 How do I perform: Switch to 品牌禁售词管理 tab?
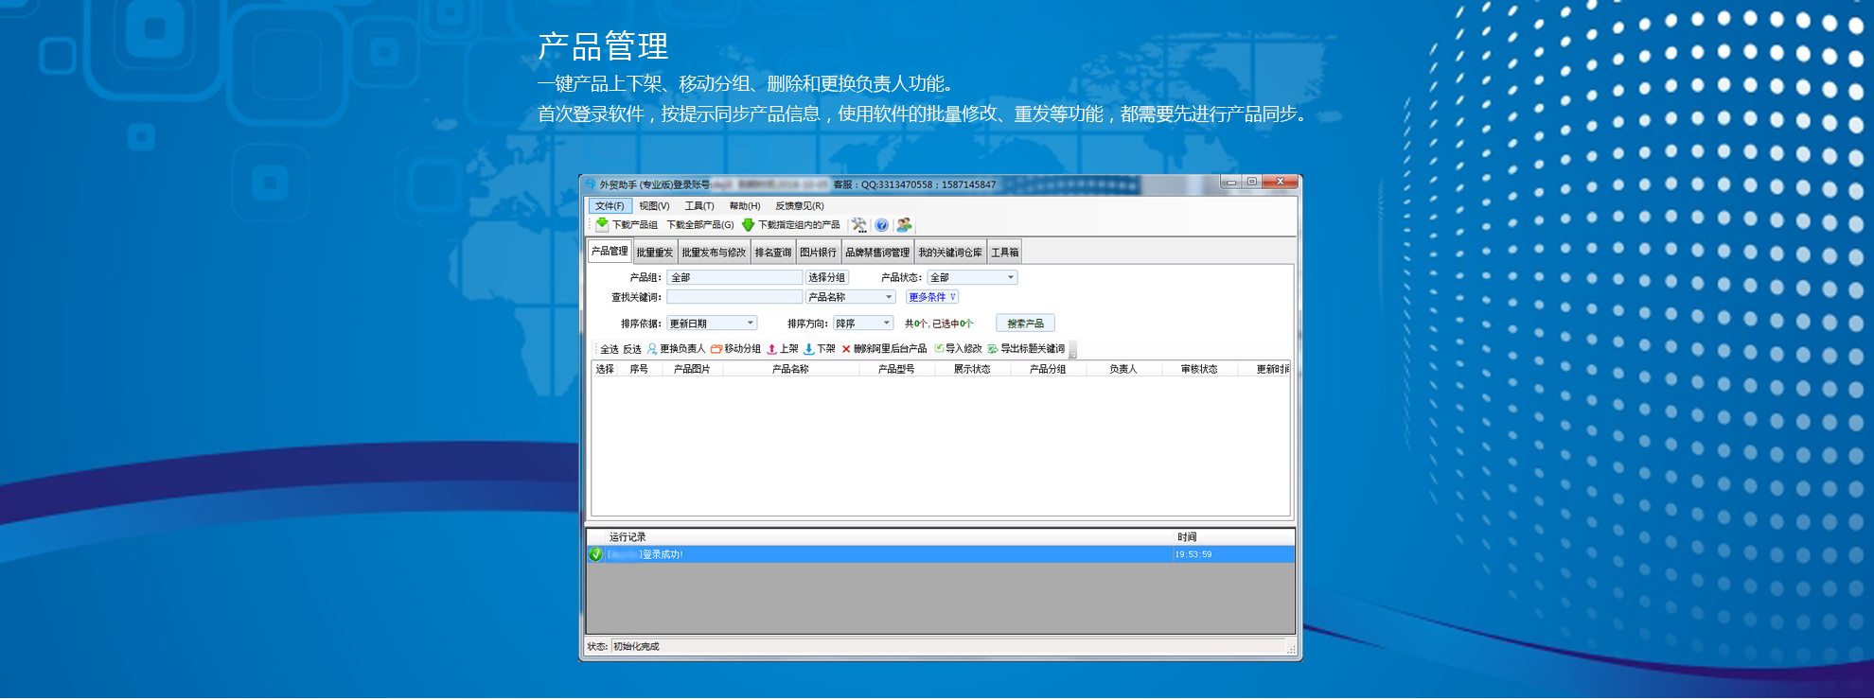click(x=877, y=253)
